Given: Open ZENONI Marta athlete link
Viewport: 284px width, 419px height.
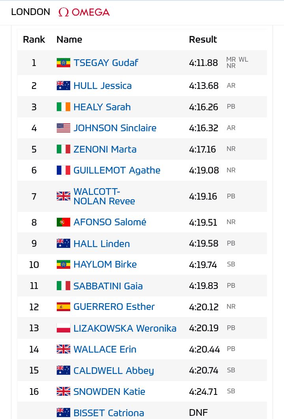Looking at the screenshot, I should [x=105, y=149].
